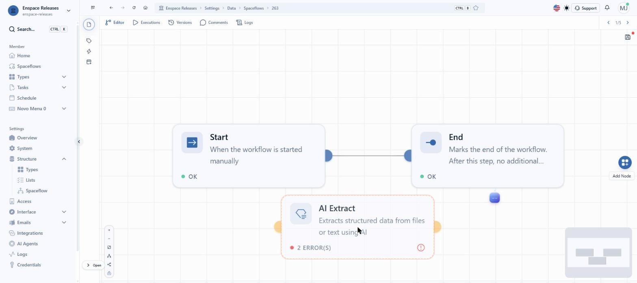
Task: Go to home via house icon in top bar
Action: pos(145,8)
